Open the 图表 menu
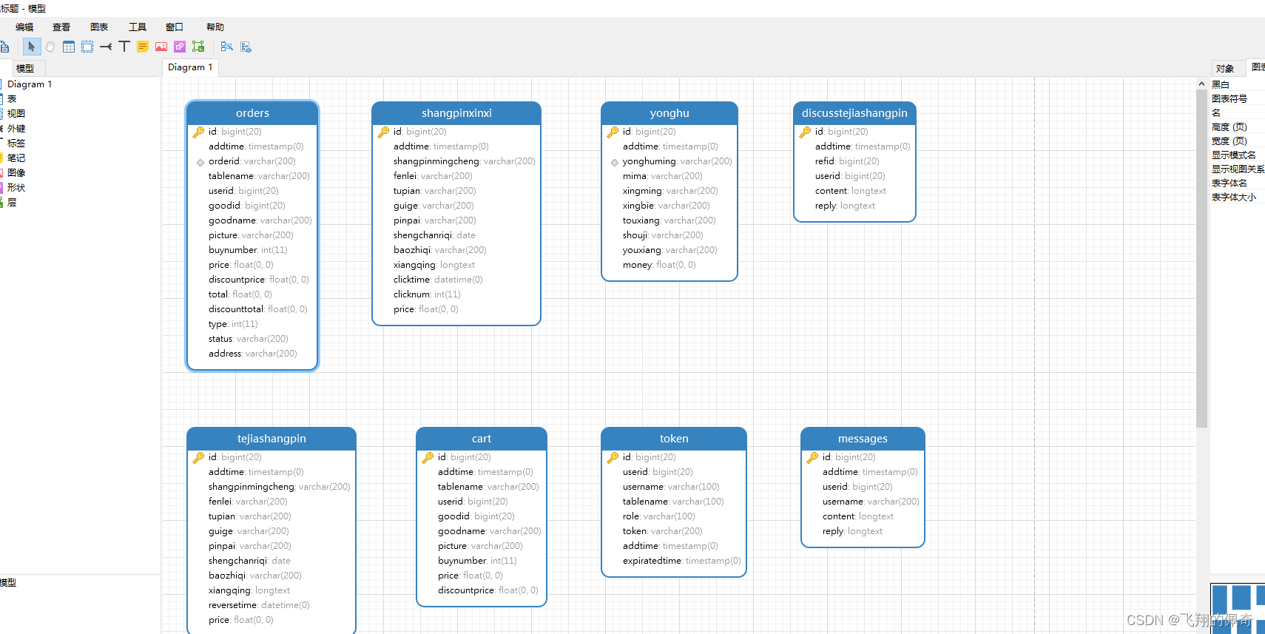Viewport: 1265px width, 634px height. point(99,27)
